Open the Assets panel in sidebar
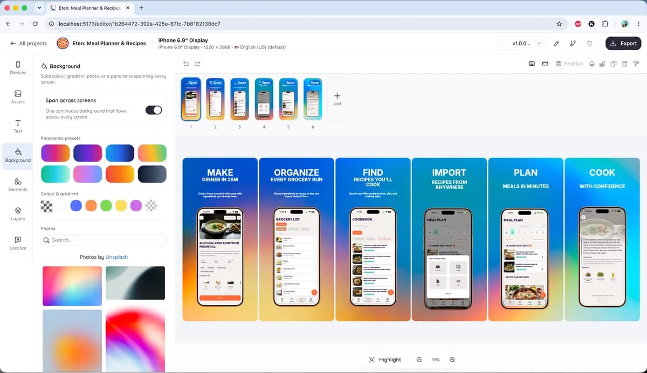This screenshot has width=647, height=373. click(x=18, y=97)
